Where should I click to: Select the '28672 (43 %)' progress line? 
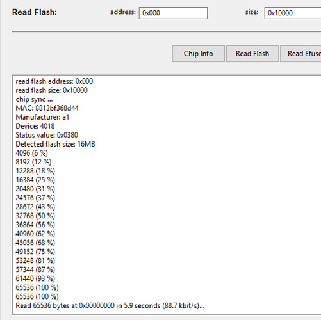click(x=35, y=207)
